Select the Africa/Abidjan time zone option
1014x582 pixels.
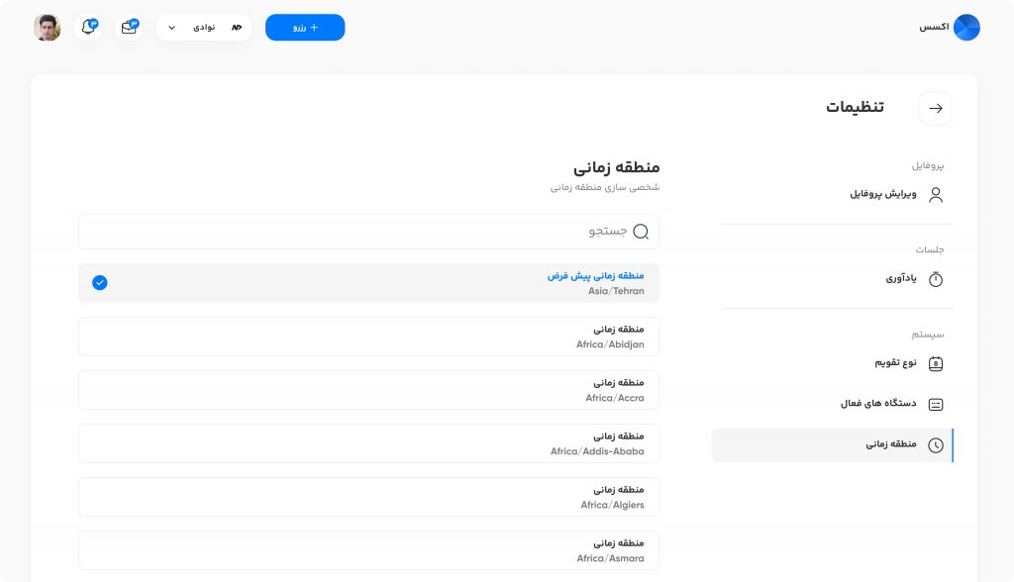point(368,337)
